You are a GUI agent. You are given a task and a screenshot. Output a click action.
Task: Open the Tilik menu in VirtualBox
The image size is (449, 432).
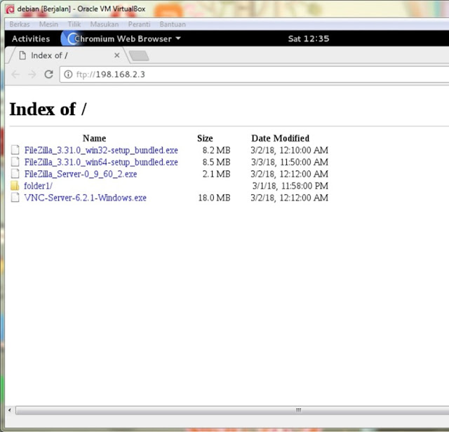click(74, 25)
